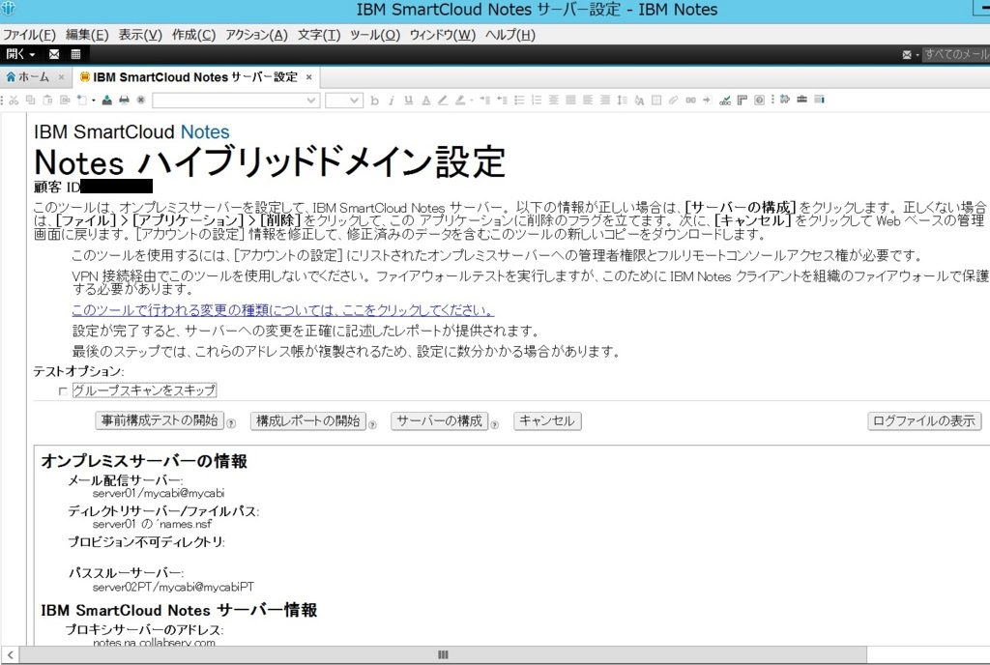Click 構成レポートの開始 button
Image resolution: width=990 pixels, height=665 pixels.
(x=308, y=420)
